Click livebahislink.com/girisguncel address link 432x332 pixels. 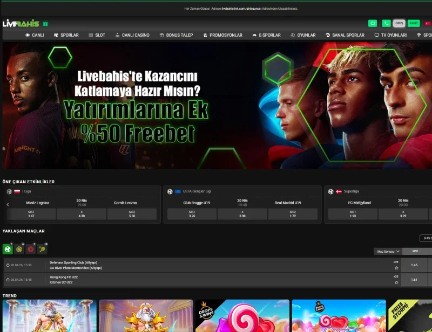point(241,9)
